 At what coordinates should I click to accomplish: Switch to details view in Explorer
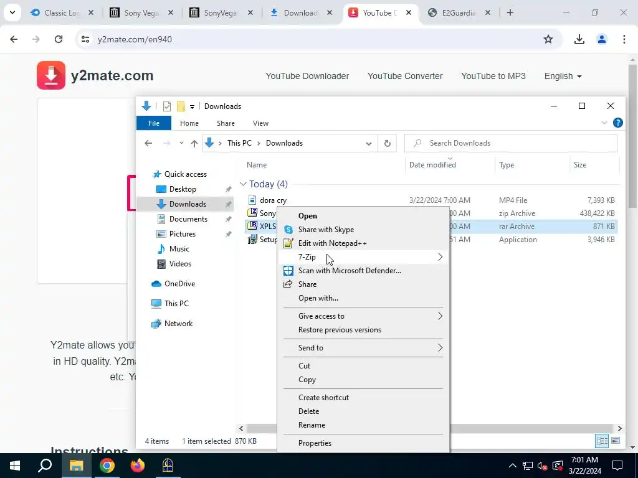click(x=602, y=441)
